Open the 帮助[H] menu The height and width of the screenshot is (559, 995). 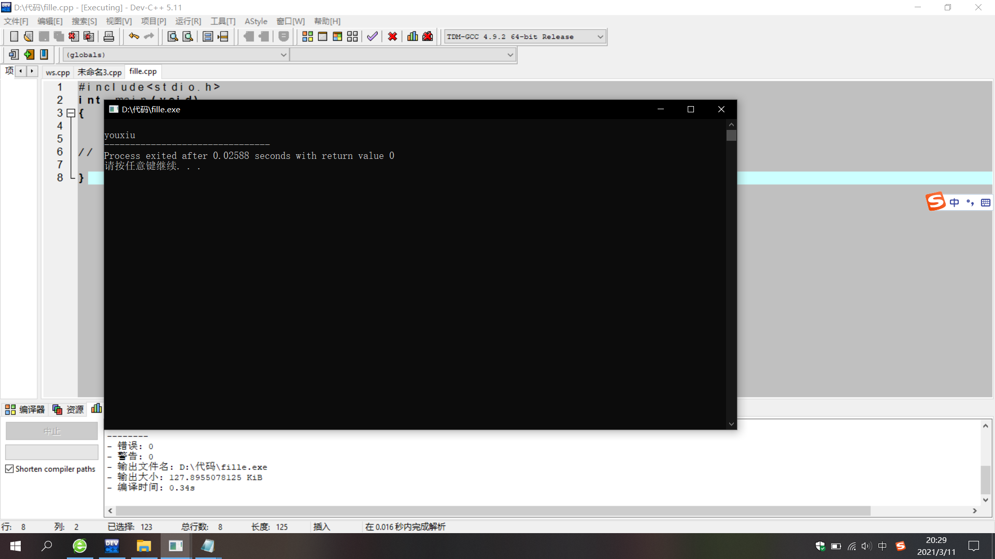(x=327, y=21)
